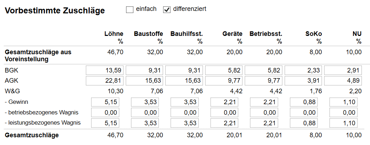Uncheck the 'differenziert' checkbox

(x=167, y=10)
